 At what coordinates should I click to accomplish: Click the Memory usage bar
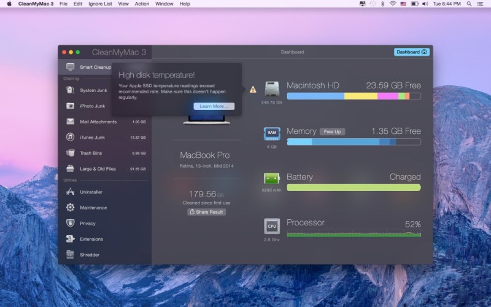click(x=354, y=142)
